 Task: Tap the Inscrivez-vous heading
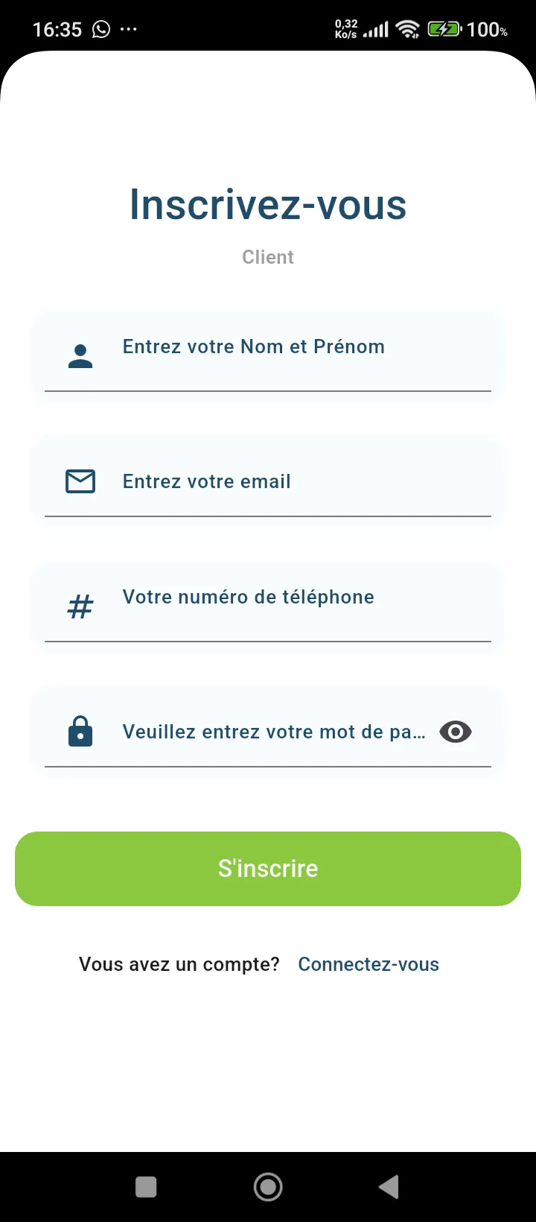click(x=268, y=204)
